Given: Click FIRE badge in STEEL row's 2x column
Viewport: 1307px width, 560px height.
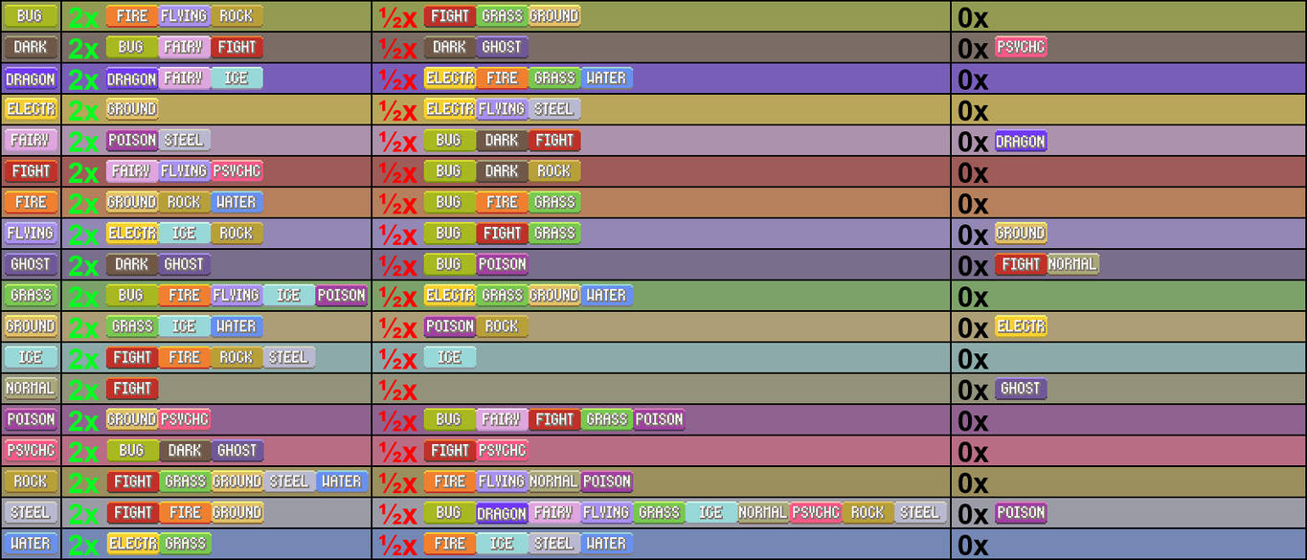Looking at the screenshot, I should tap(184, 512).
